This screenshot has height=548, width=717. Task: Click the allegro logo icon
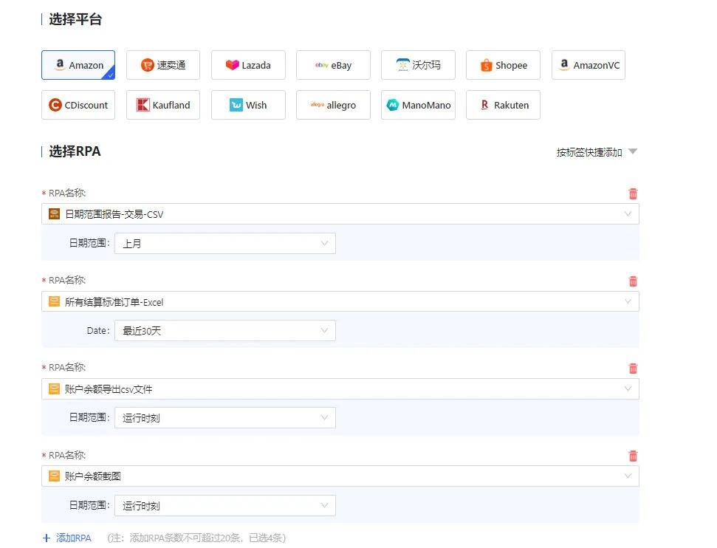[318, 105]
